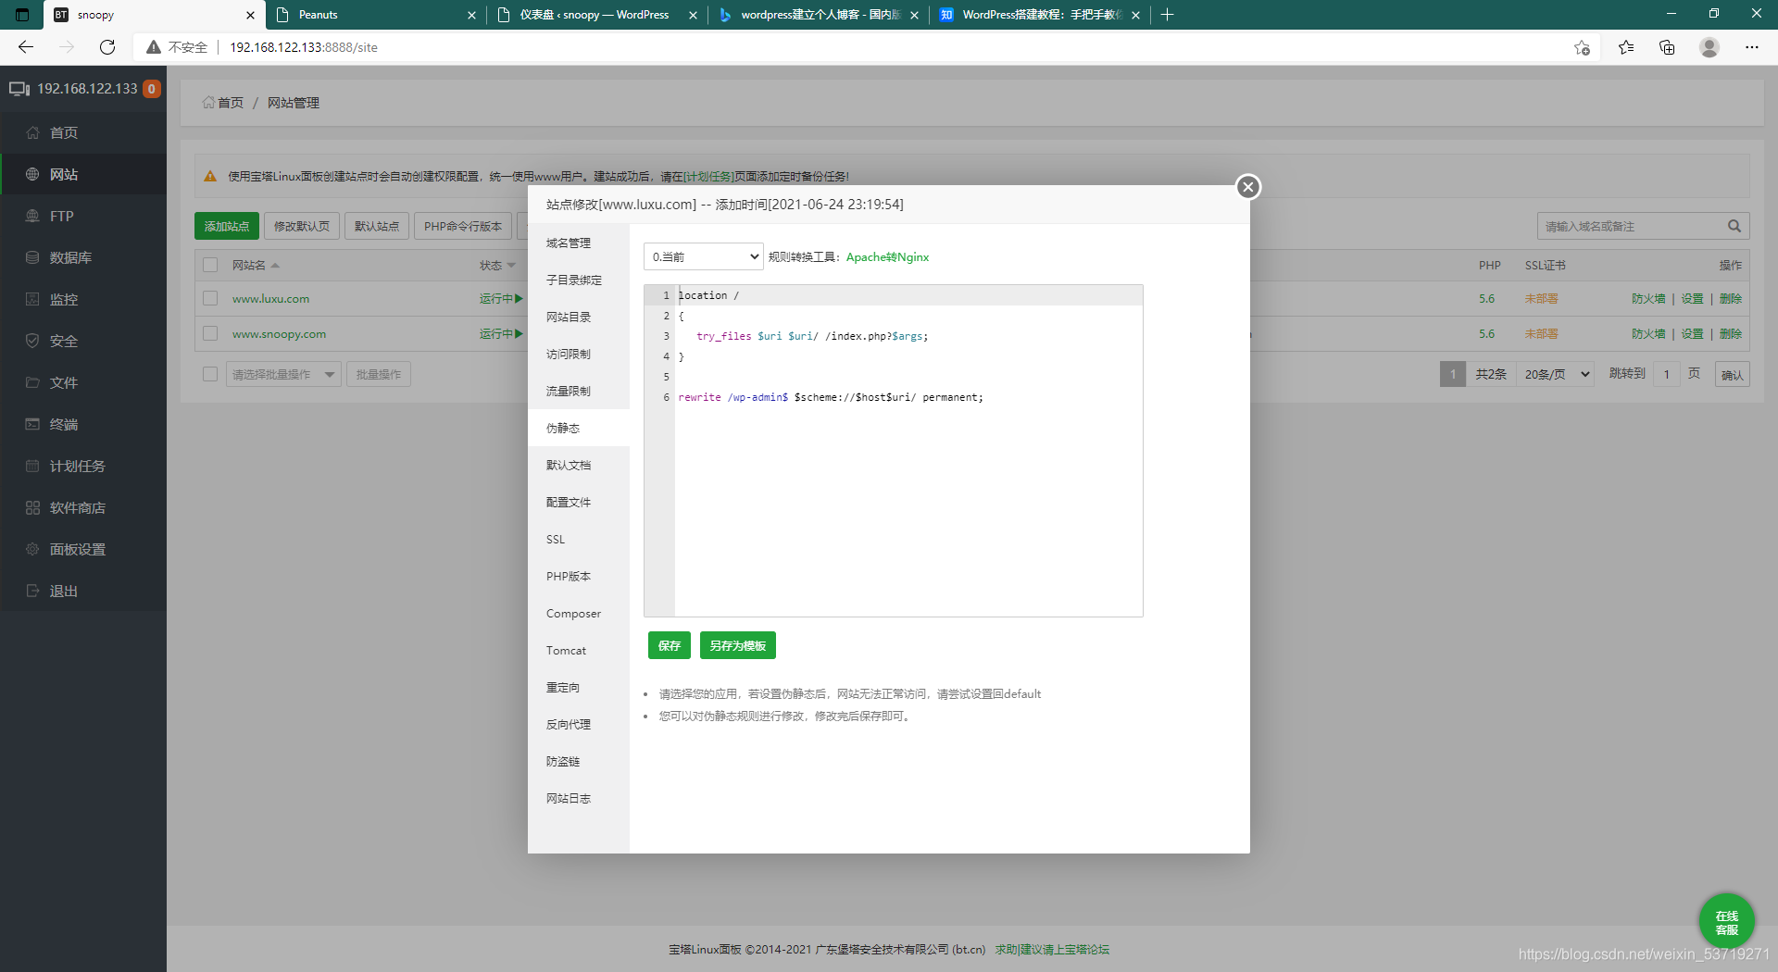
Task: Tick the checkbox beside batch operation selector
Action: [x=210, y=374]
